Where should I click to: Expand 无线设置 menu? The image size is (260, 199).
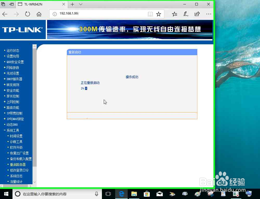coord(13,73)
